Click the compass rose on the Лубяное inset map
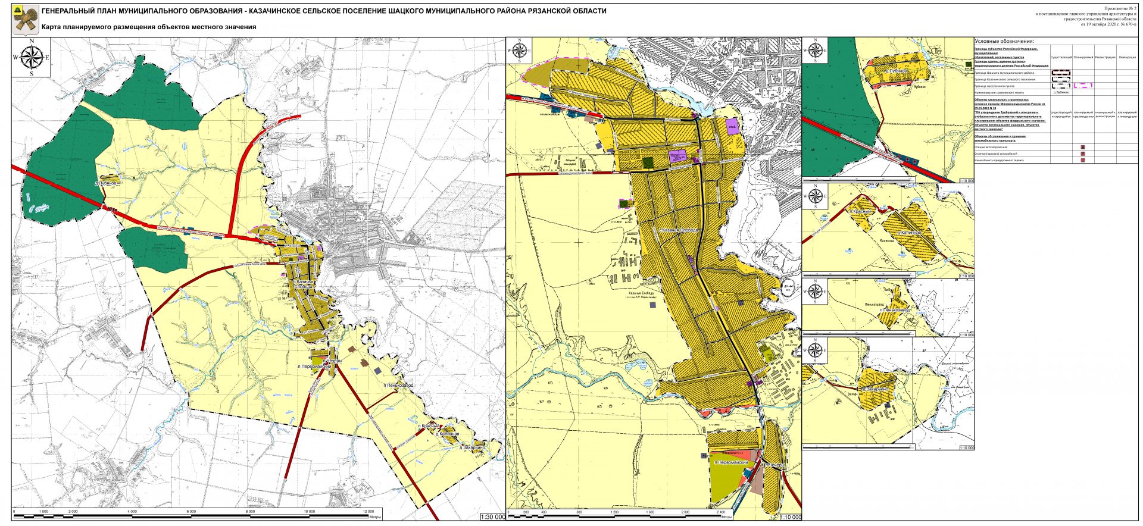1143x526 pixels. tap(816, 49)
